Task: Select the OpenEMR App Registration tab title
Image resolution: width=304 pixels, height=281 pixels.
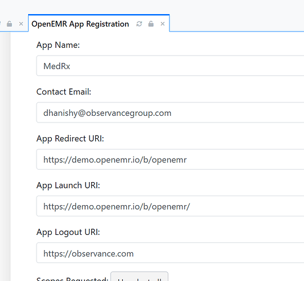Action: point(80,24)
